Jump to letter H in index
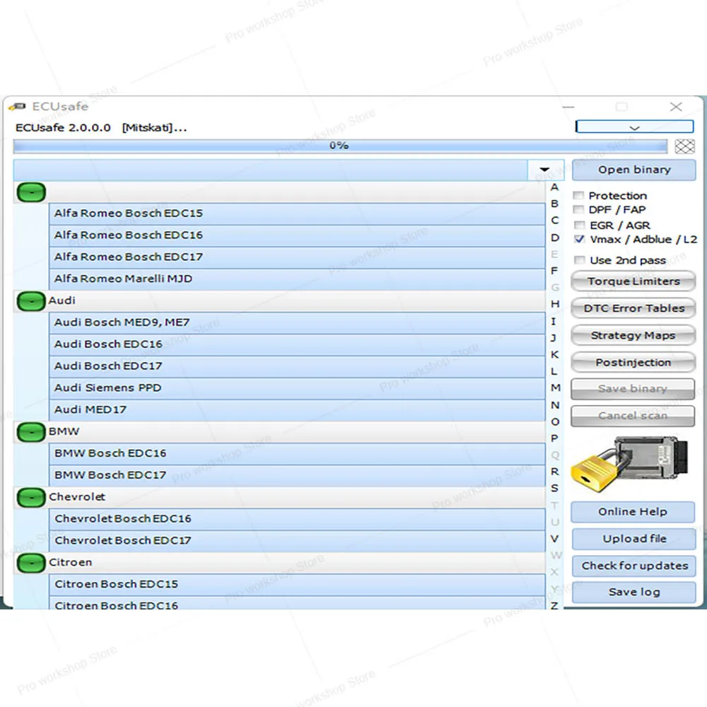The height and width of the screenshot is (707, 707). pyautogui.click(x=555, y=304)
